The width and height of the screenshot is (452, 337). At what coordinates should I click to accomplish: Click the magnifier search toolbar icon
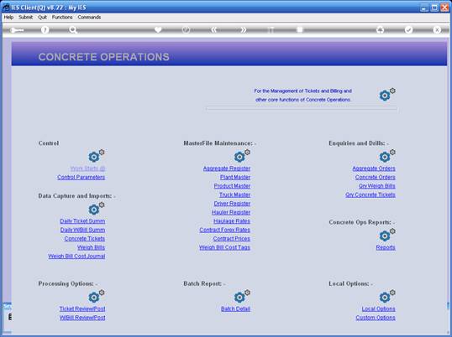73,29
